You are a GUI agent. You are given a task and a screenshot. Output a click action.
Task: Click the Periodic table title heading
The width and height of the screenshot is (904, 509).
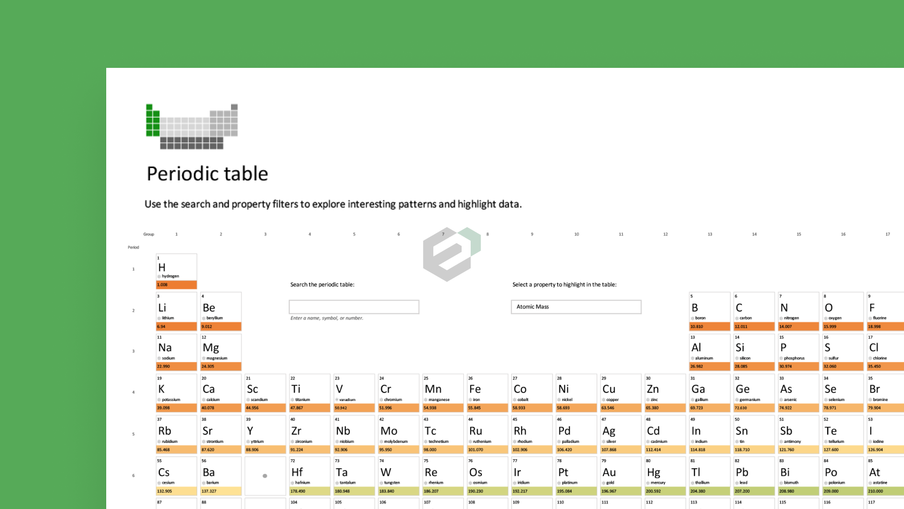[207, 174]
